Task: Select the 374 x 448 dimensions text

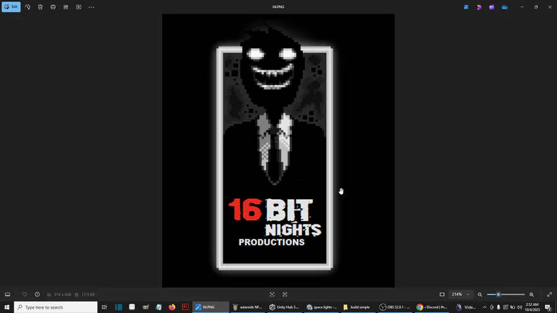Action: [62, 294]
